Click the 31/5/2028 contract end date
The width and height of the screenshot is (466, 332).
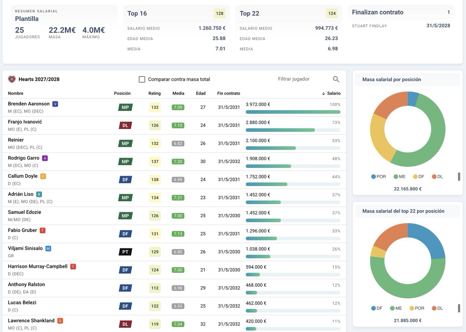pyautogui.click(x=438, y=26)
